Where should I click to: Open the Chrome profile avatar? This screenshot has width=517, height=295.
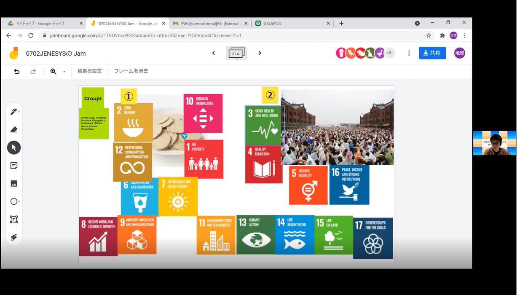(x=453, y=35)
